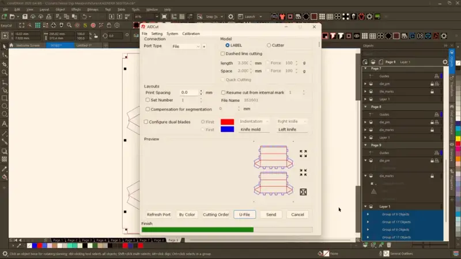The width and height of the screenshot is (461, 259).
Task: Select the Cutter model radio button
Action: coord(269,45)
